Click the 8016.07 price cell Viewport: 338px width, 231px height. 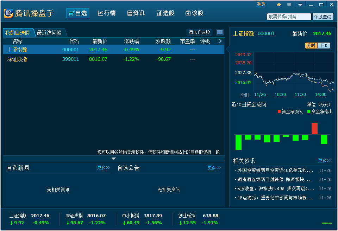point(98,59)
